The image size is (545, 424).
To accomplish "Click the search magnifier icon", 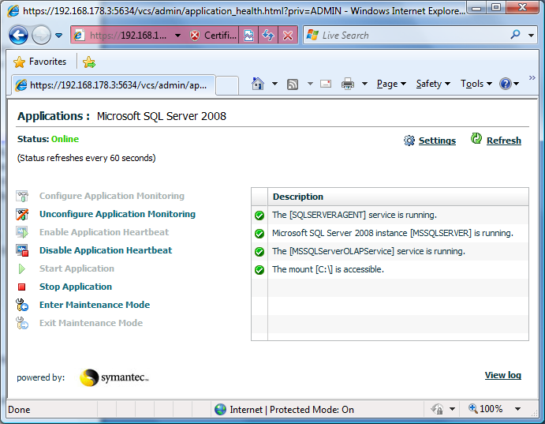I will (516, 35).
